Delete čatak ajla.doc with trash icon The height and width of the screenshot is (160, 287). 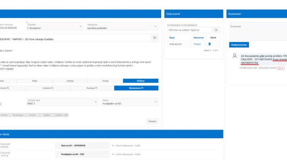210,44
